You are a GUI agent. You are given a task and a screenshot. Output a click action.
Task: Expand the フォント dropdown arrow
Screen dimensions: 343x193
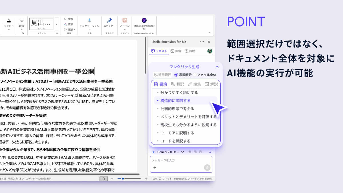pyautogui.click(x=9, y=29)
